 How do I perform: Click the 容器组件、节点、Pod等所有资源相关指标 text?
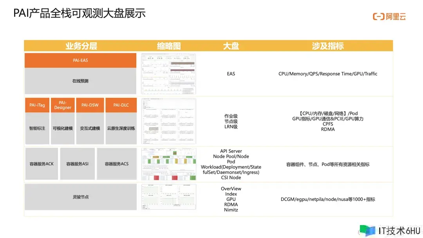pyautogui.click(x=328, y=164)
